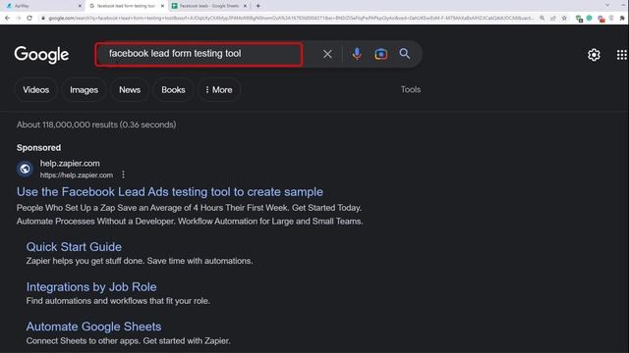Expand the More search filters menu

218,90
